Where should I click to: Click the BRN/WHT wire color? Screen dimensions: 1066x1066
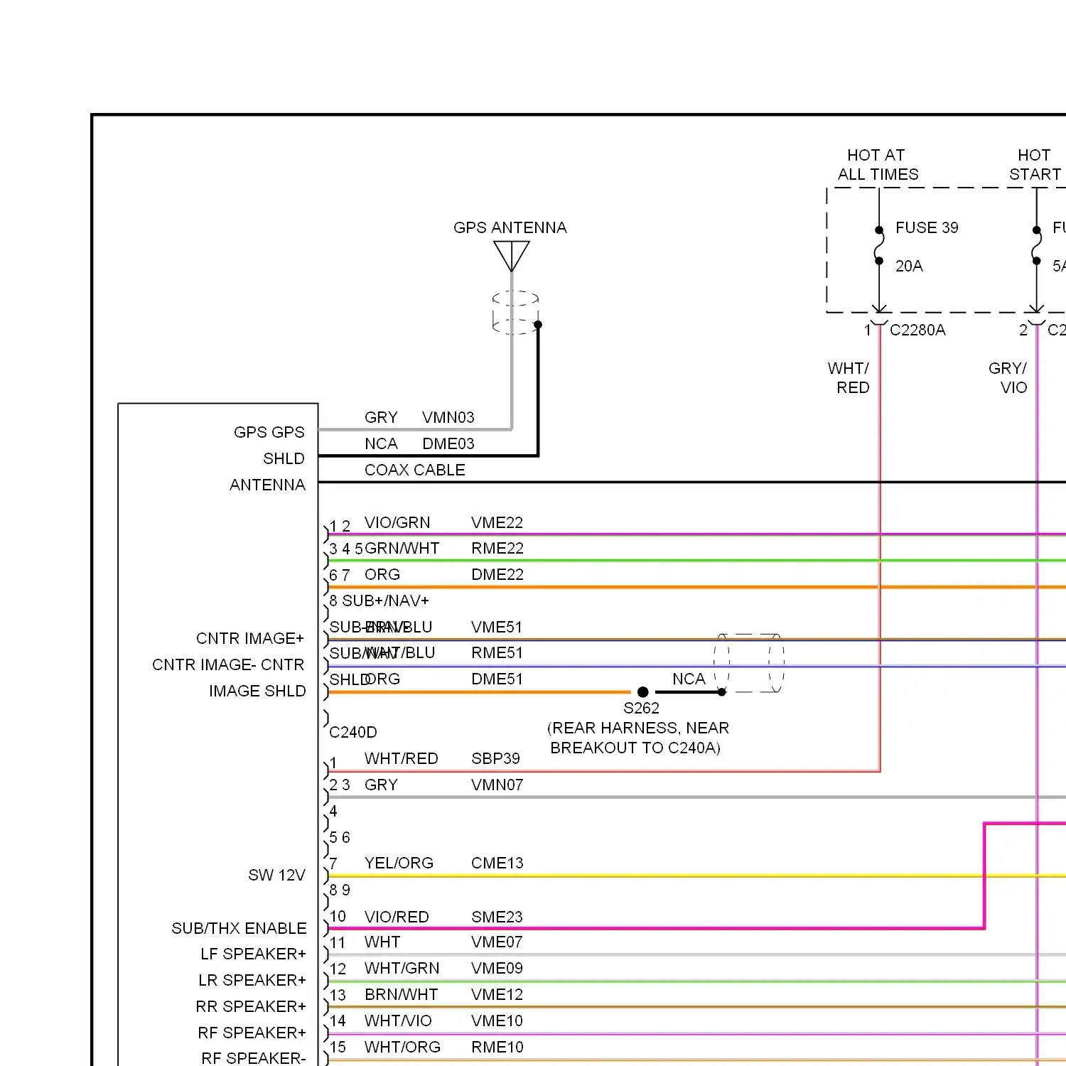[401, 994]
